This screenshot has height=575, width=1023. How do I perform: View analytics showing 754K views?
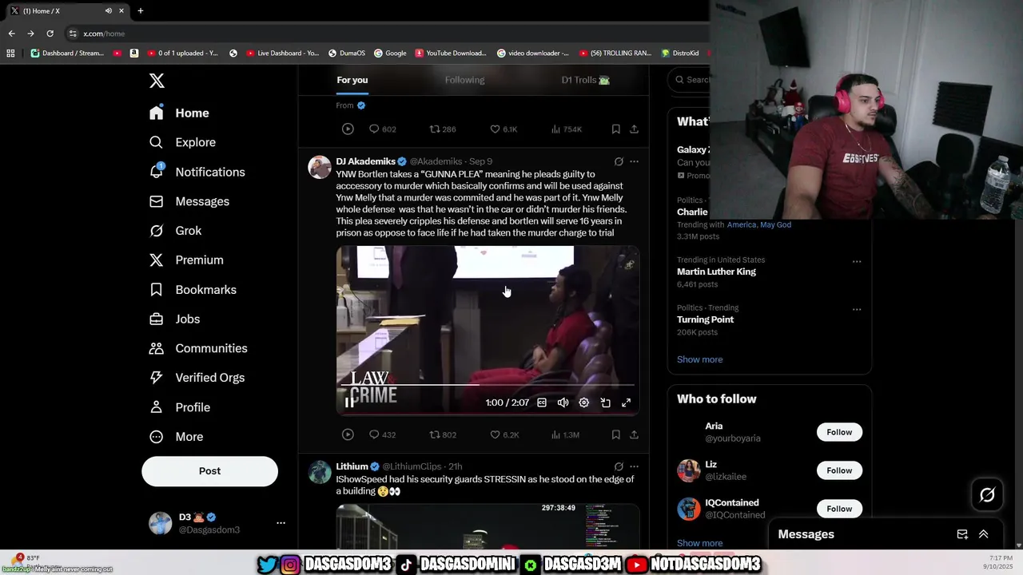point(566,129)
